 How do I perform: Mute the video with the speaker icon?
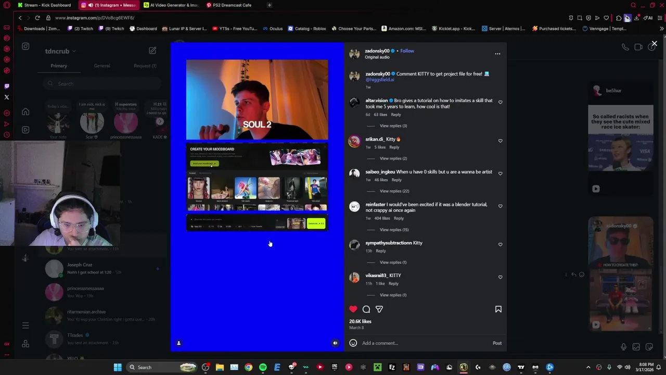(335, 343)
